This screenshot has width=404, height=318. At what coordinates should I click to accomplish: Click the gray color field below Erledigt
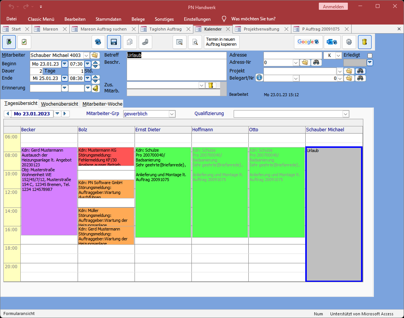tap(355, 63)
